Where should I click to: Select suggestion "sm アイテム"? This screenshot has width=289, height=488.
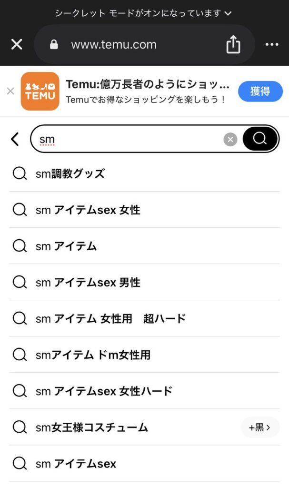66,246
